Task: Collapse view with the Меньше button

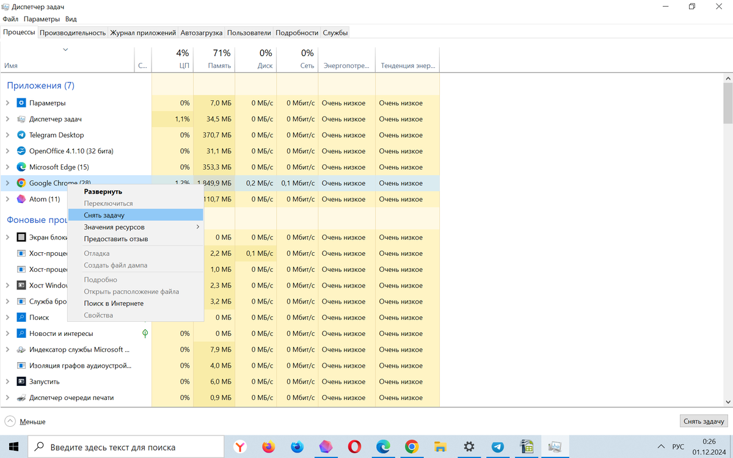Action: click(25, 421)
